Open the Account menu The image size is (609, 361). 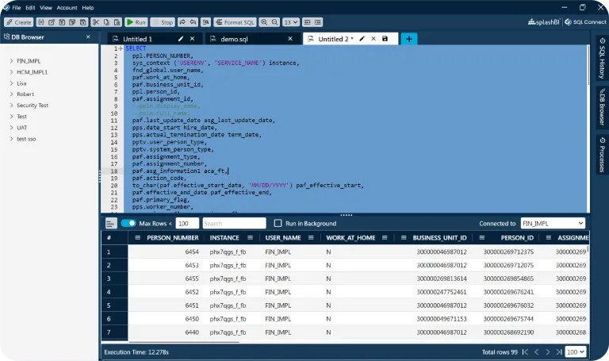coord(67,7)
